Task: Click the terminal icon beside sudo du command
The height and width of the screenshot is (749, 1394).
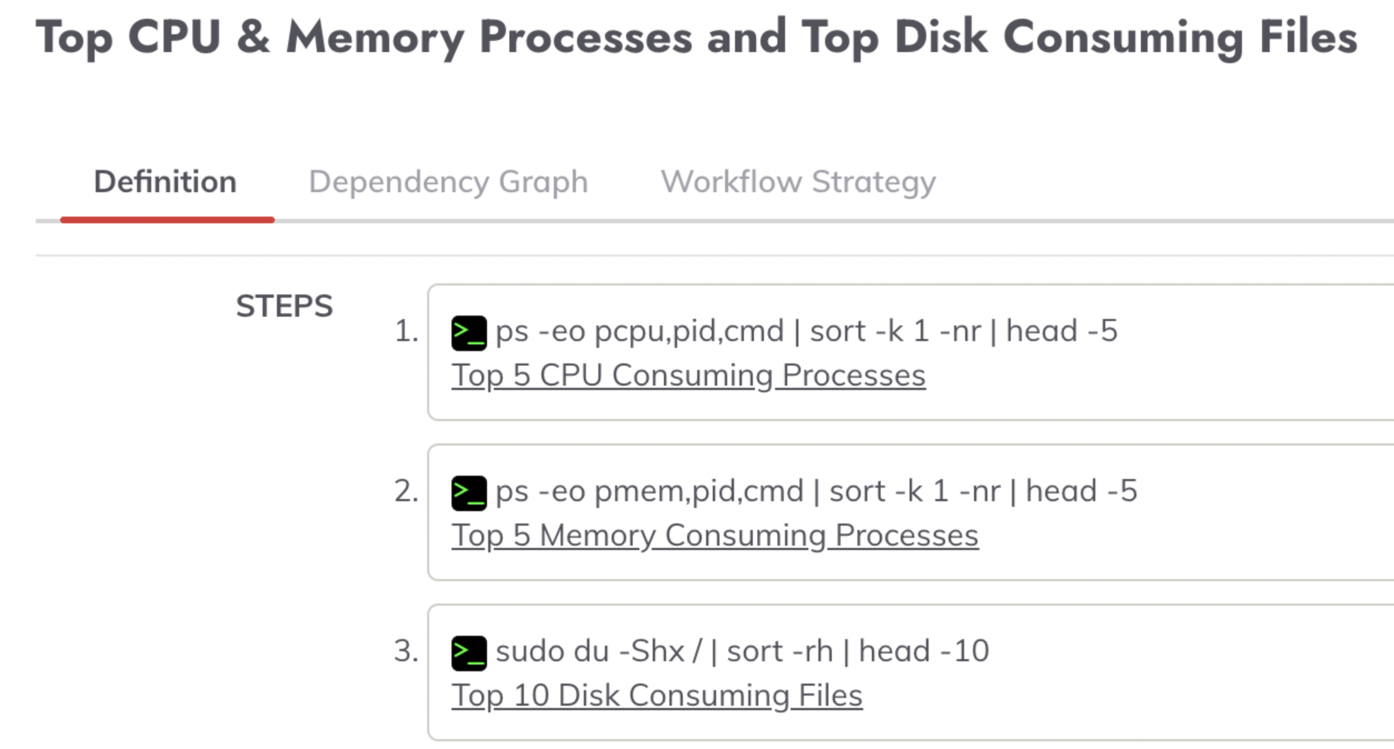Action: 468,653
